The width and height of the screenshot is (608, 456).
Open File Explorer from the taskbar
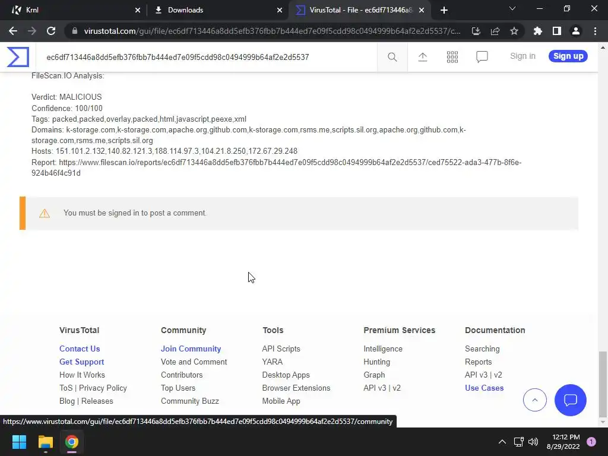coord(45,442)
